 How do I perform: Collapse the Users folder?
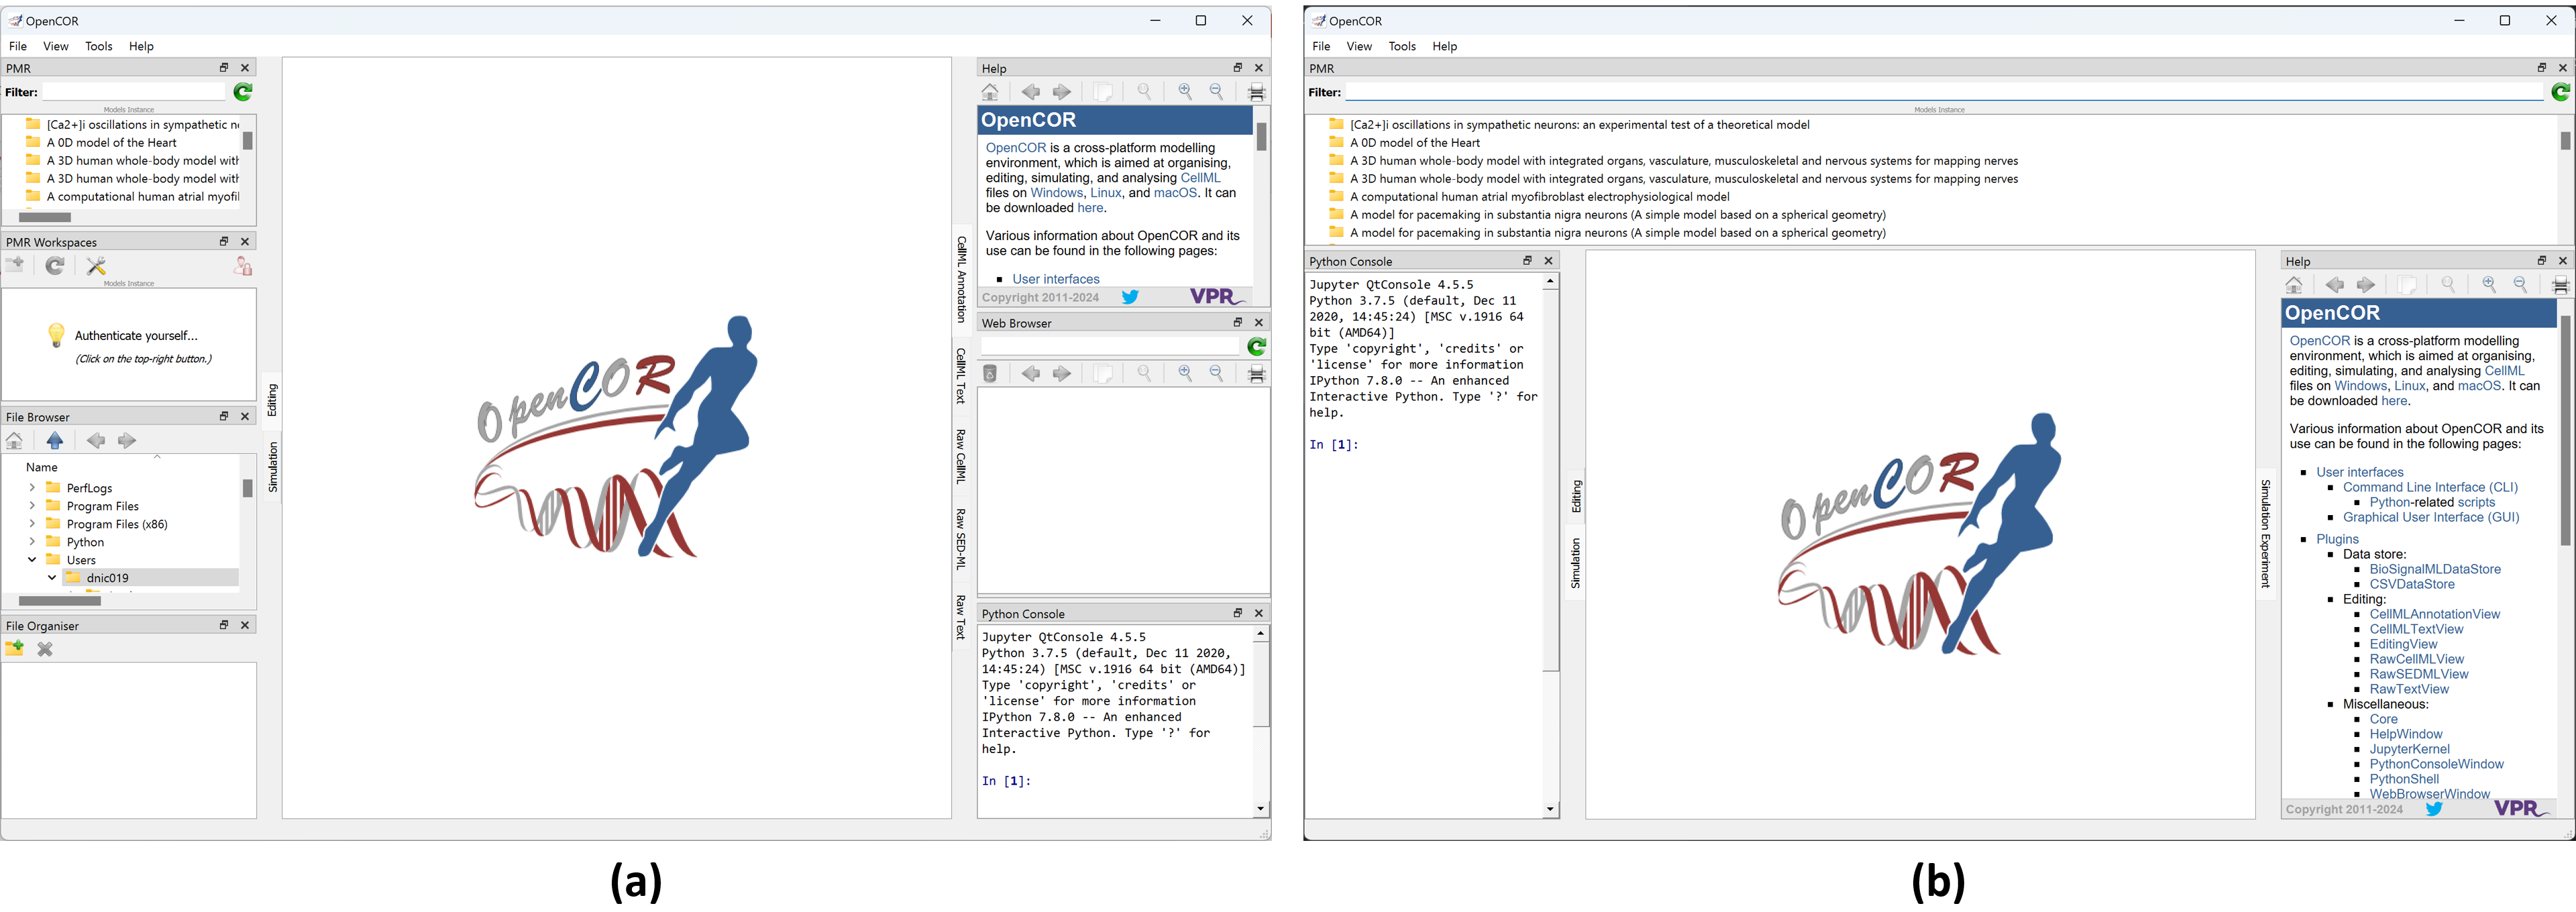(x=32, y=560)
